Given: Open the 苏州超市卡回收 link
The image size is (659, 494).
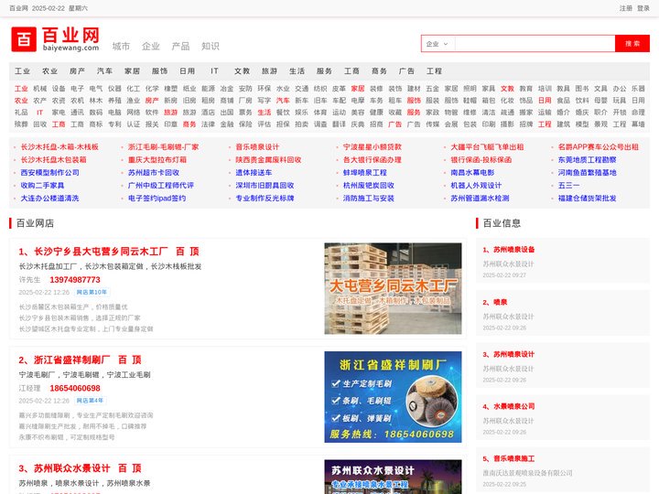Looking at the screenshot, I should (x=154, y=173).
